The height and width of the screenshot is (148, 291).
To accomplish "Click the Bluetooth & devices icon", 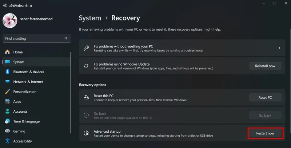I will [7, 72].
